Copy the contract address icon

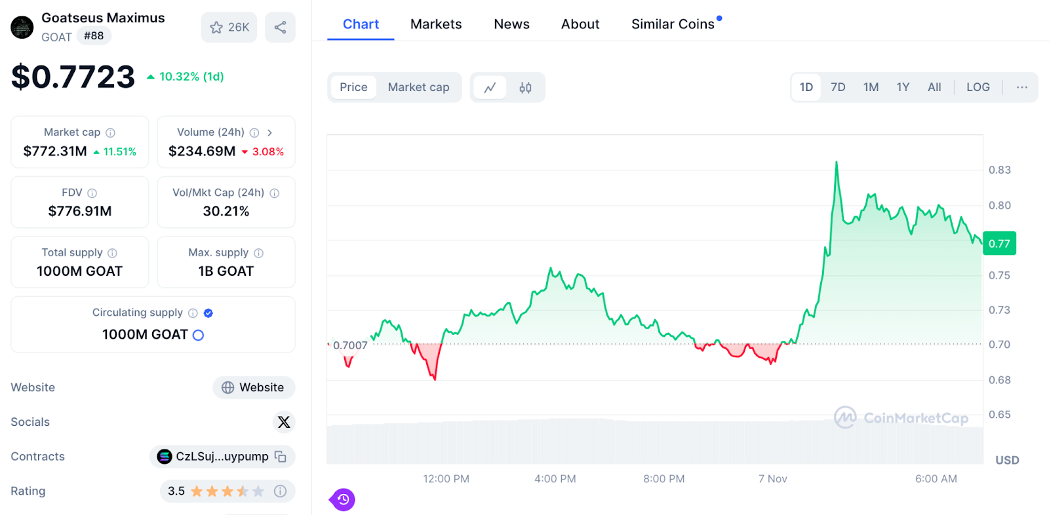[281, 457]
